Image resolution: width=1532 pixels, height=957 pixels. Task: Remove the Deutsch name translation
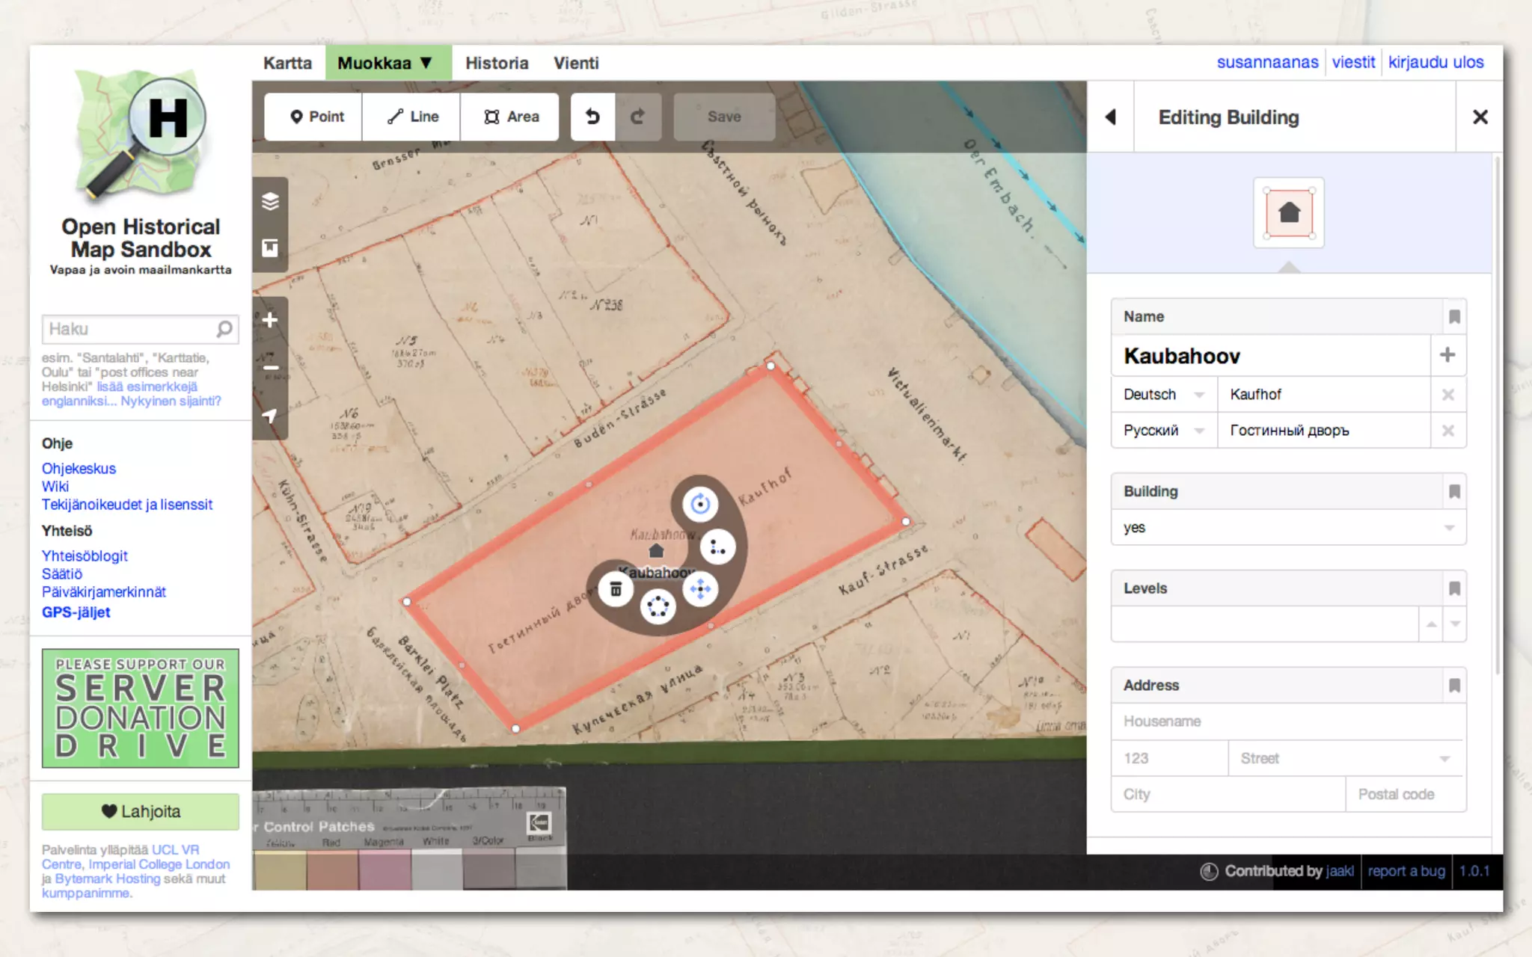point(1448,395)
